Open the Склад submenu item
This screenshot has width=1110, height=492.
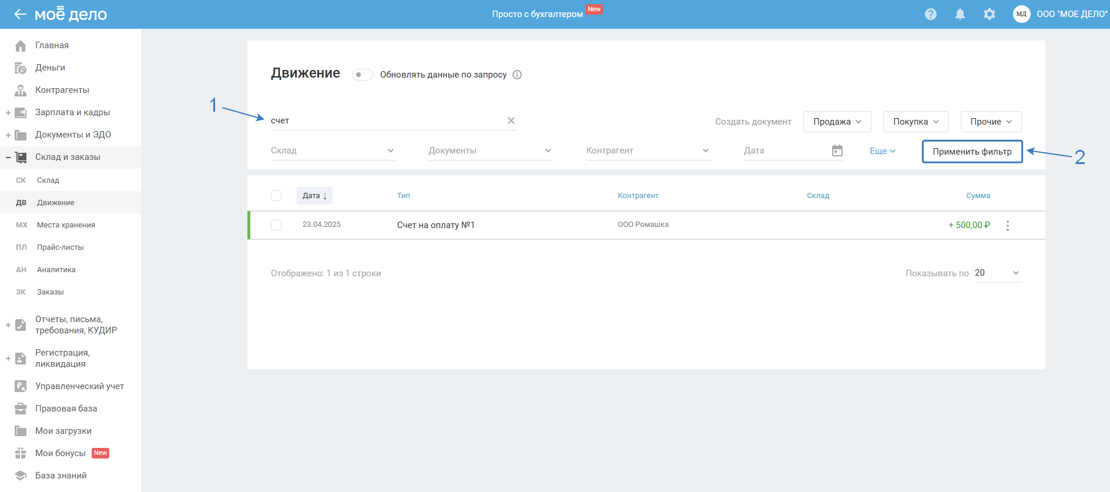pos(71,180)
